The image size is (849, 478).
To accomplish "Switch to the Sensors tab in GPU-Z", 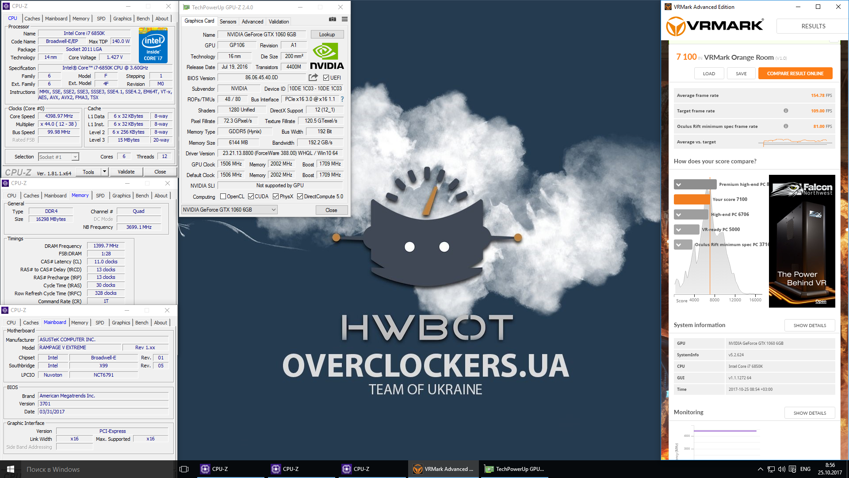I will 228,21.
